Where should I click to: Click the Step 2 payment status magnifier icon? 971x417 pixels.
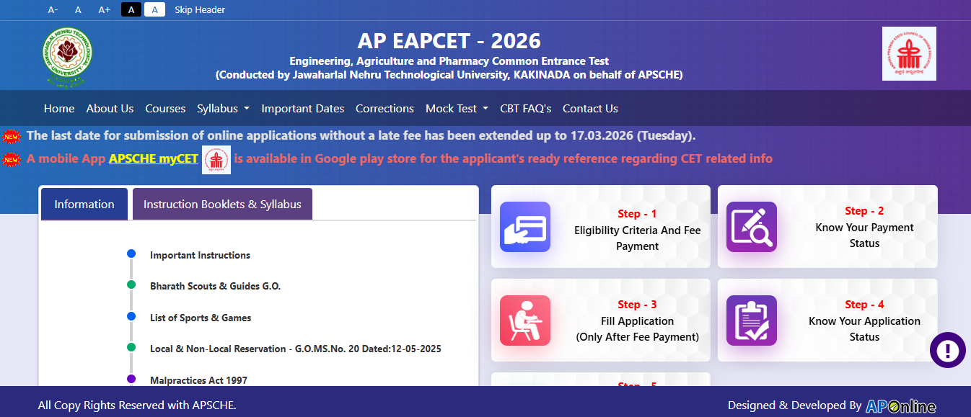[x=752, y=227]
